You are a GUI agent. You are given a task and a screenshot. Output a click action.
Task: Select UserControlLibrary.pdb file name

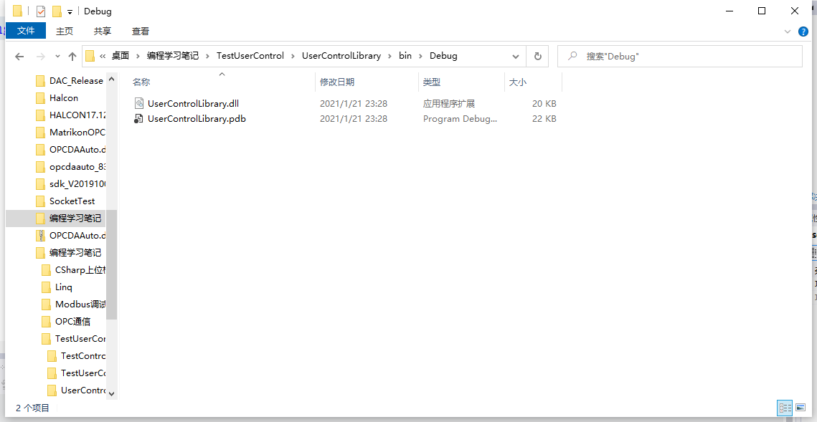point(197,119)
